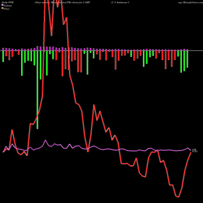Click the 'Price' legend label
The image size is (203, 203).
coord(6,9)
